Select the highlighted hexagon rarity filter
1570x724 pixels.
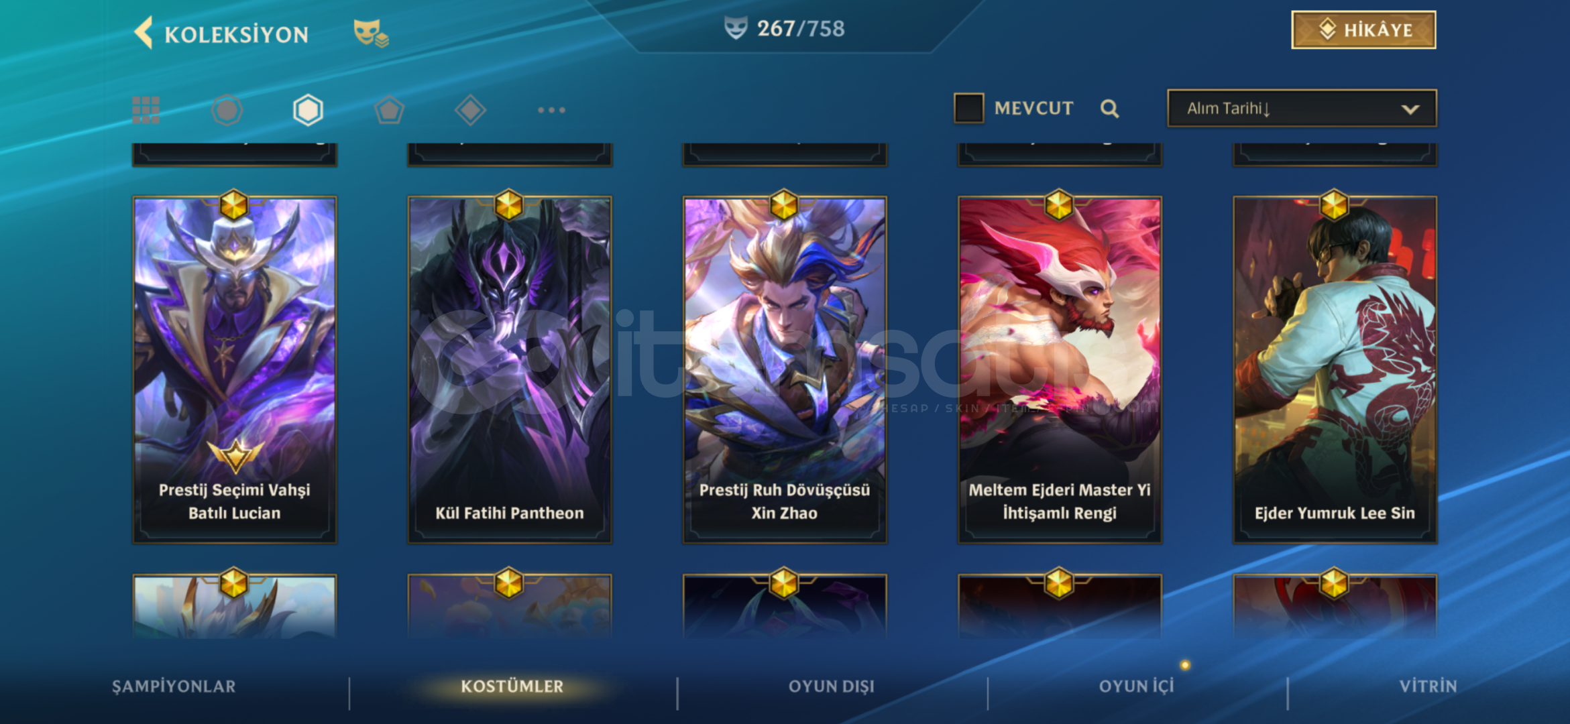pos(308,110)
